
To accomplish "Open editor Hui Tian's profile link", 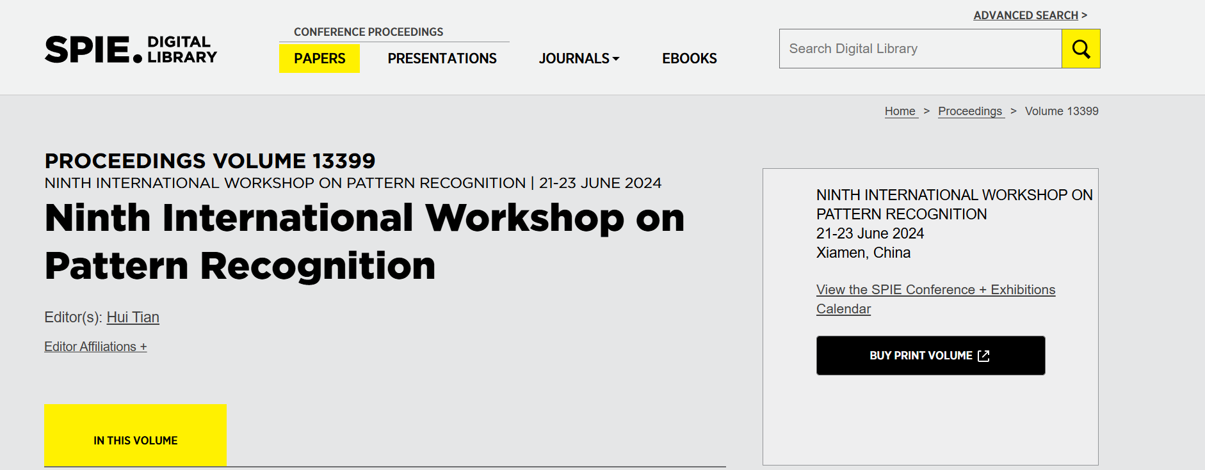I will [x=133, y=317].
